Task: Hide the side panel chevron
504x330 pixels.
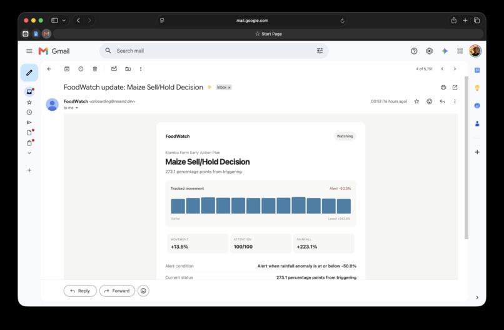Action: click(x=477, y=297)
